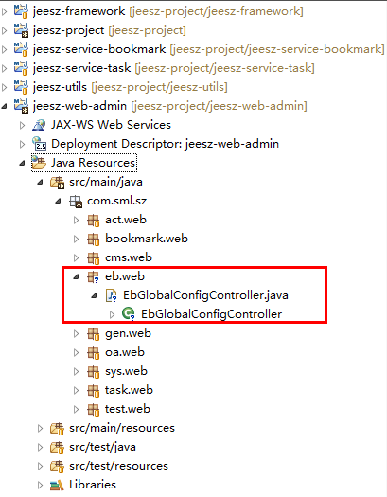The image size is (387, 497).
Task: Select the "eb.web" package name
Action: 125,276
